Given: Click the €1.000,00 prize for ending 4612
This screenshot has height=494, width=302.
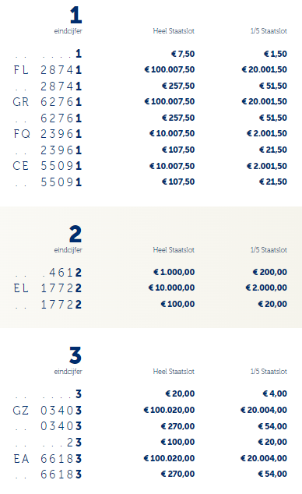Looking at the screenshot, I should click(x=174, y=272).
